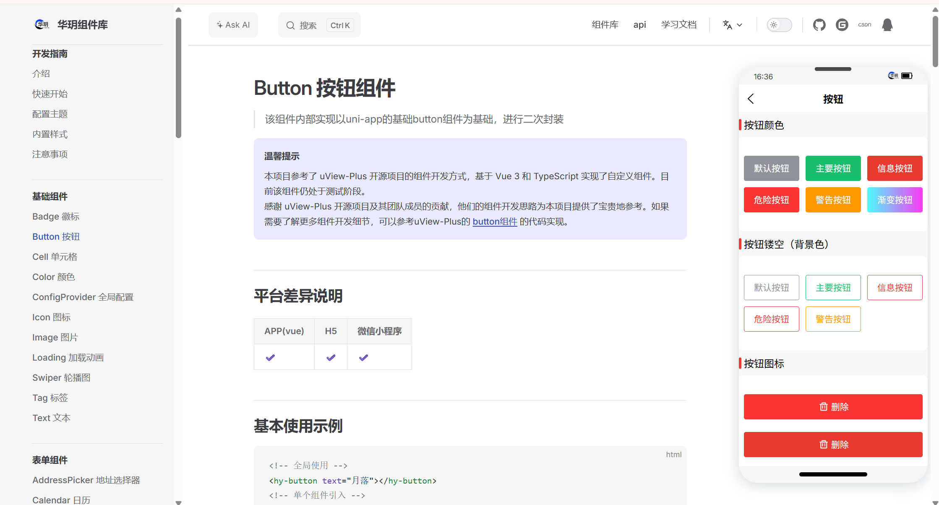Click the APP(vue) table header
This screenshot has width=939, height=505.
(x=284, y=331)
